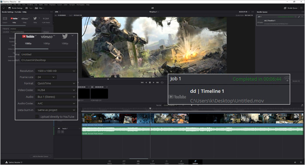Click the Filename input field
The image size is (305, 165).
[x=25, y=29]
